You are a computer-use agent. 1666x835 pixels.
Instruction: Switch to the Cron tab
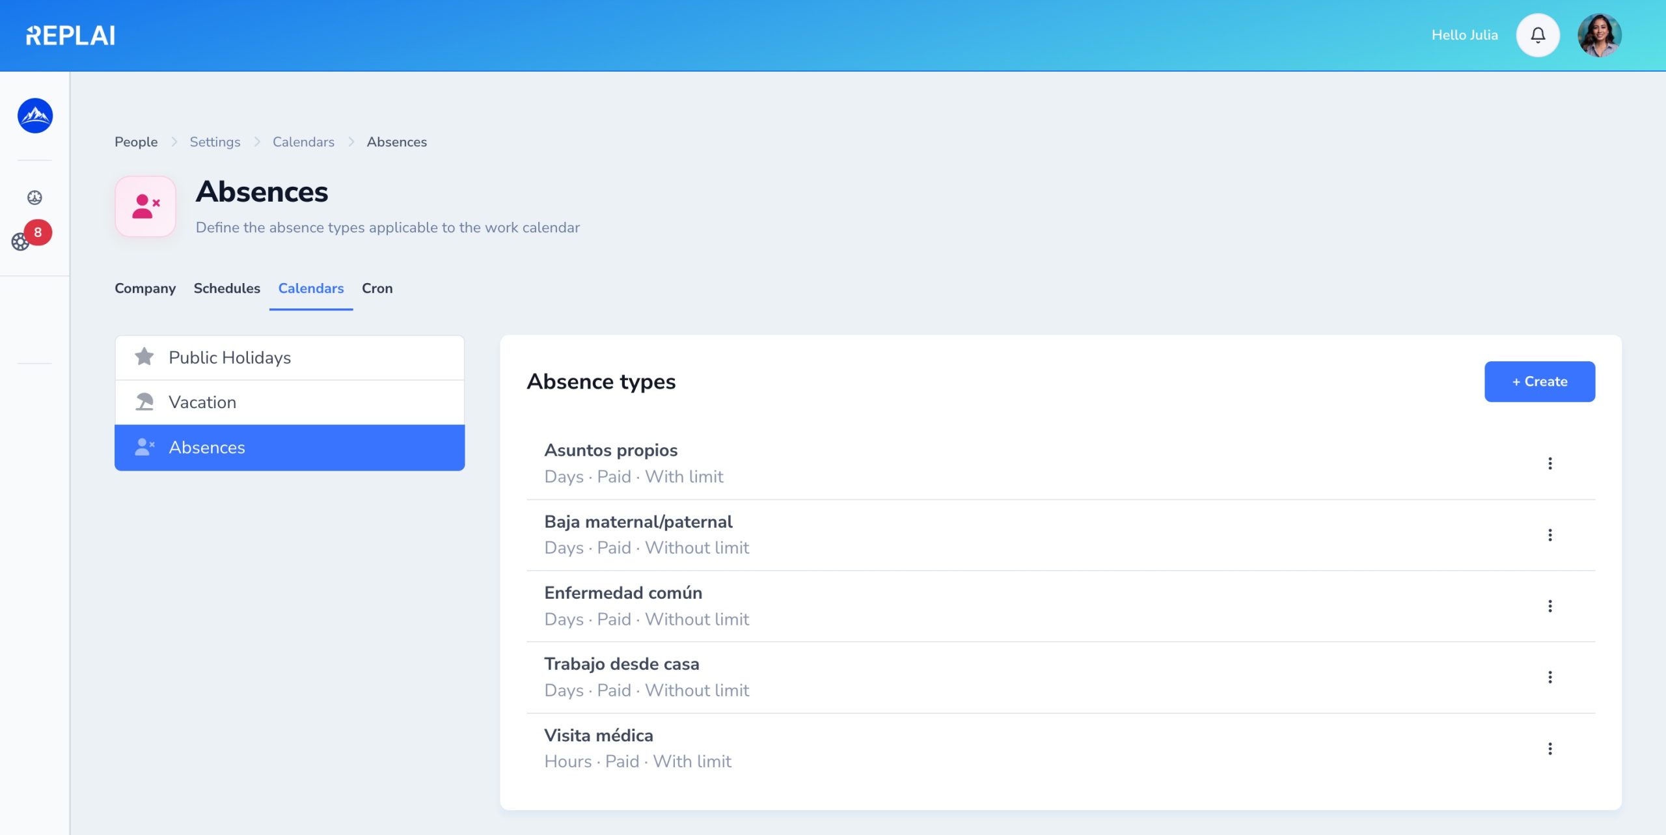tap(377, 288)
